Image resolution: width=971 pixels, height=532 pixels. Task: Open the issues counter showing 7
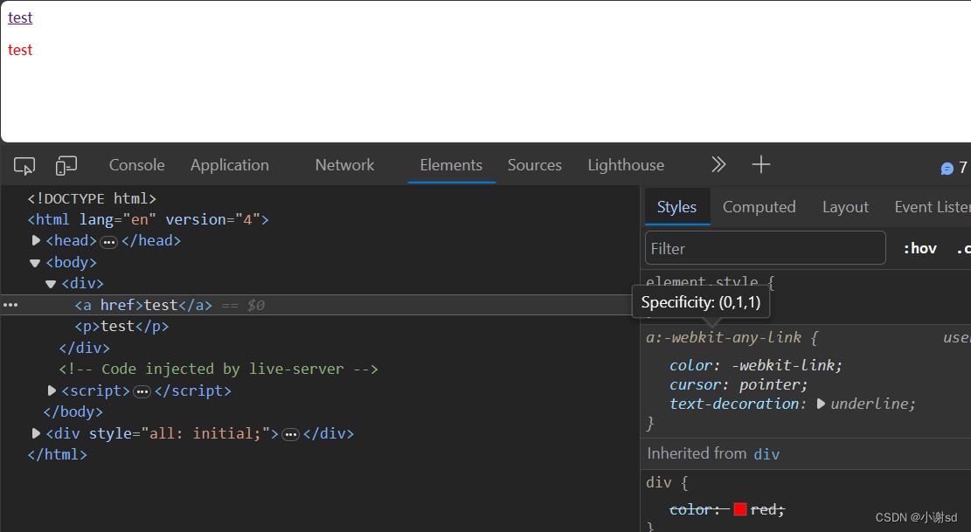[x=954, y=169]
